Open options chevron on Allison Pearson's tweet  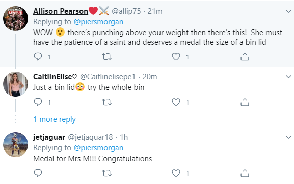pos(288,11)
